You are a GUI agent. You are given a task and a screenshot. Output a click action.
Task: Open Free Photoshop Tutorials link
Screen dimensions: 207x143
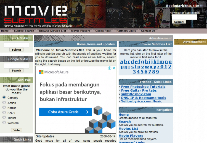point(143,87)
